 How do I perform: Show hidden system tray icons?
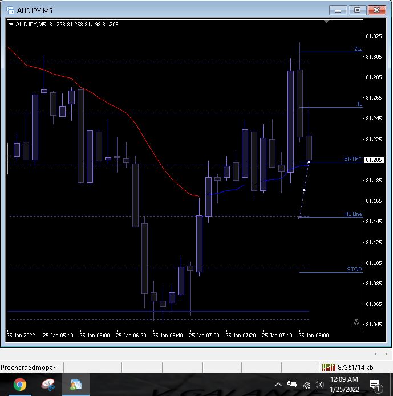(278, 385)
